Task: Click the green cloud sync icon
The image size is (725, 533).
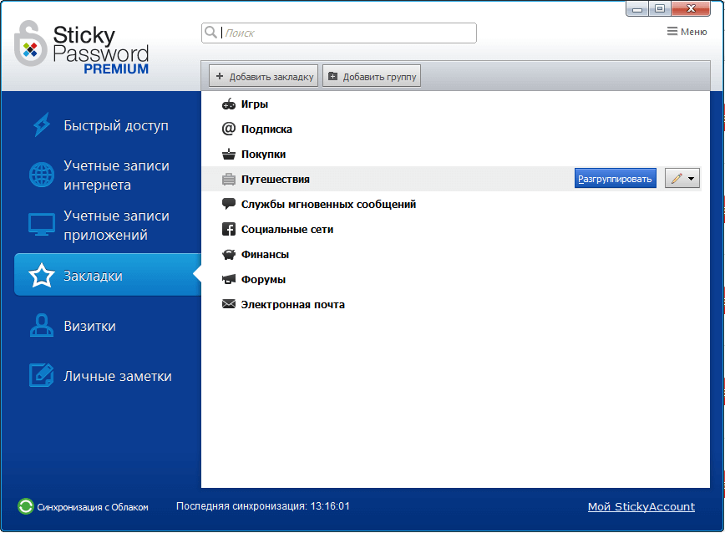Action: pyautogui.click(x=25, y=506)
